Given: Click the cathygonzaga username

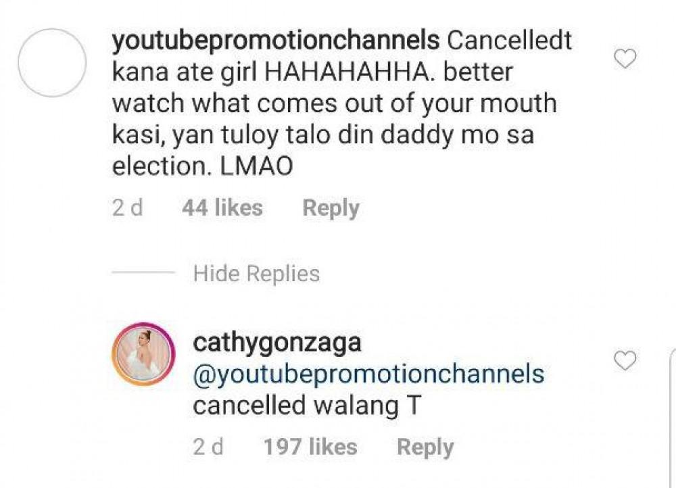Looking at the screenshot, I should coord(277,342).
